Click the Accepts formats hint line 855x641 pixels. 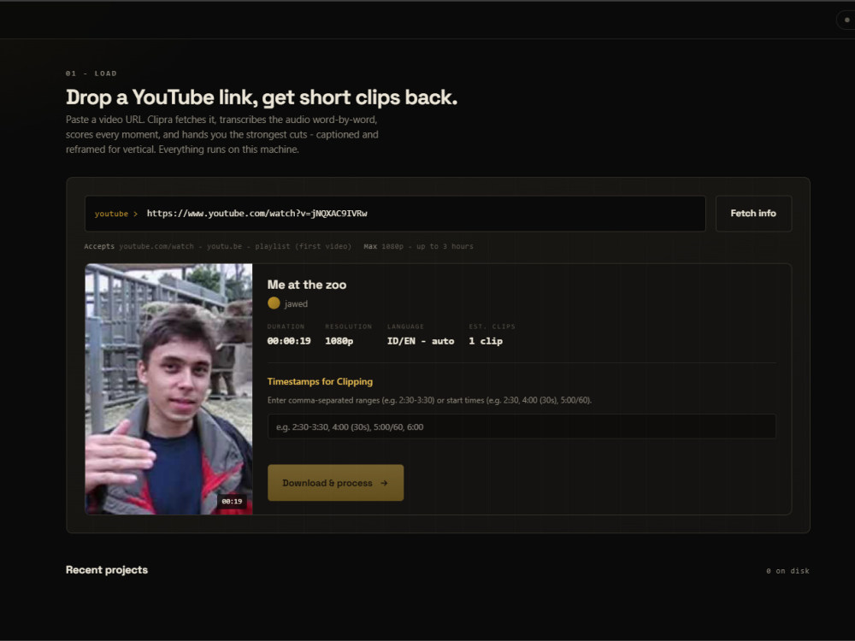coord(217,246)
